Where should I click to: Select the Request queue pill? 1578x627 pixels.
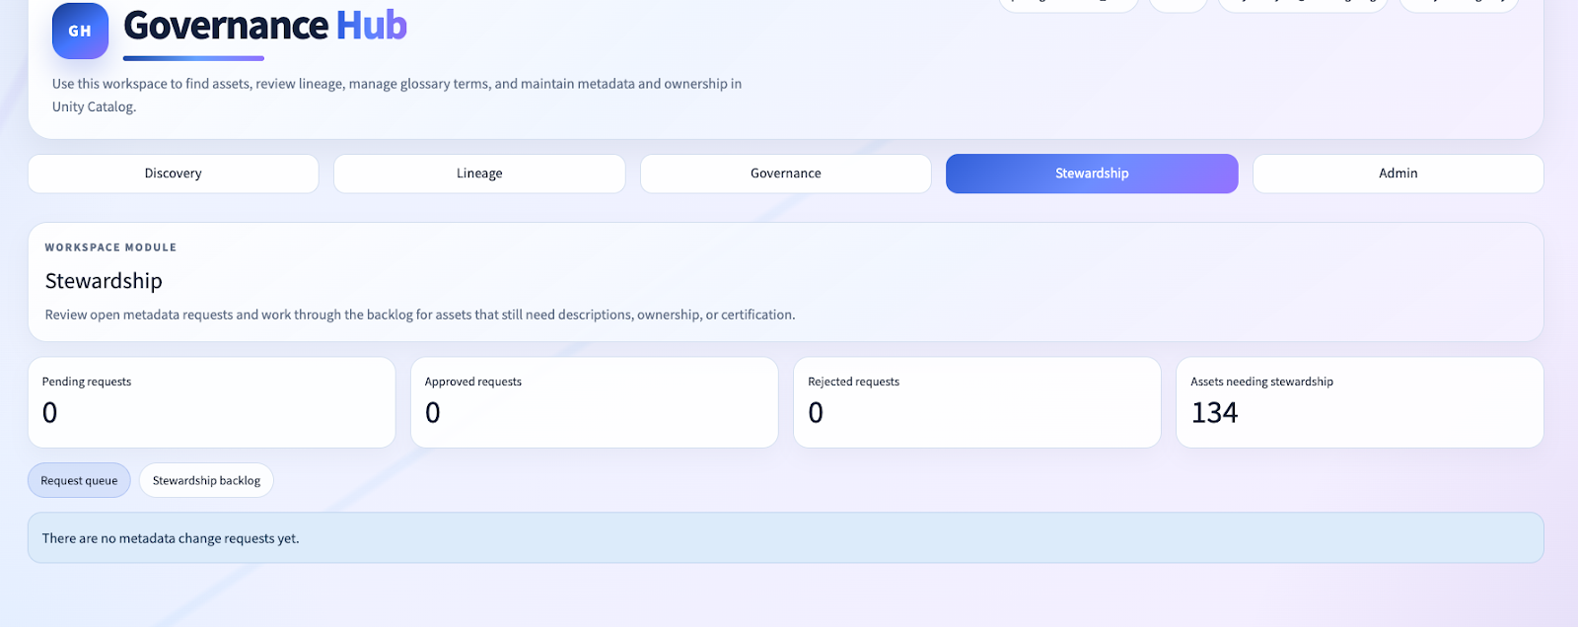pyautogui.click(x=79, y=480)
